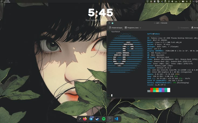Click the 'Shell: zsh 5.9' line
This screenshot has width=198, height=123.
154,49
